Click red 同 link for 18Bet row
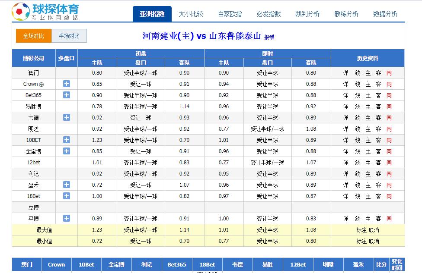Viewport: 422px width, 273px height. (x=389, y=197)
